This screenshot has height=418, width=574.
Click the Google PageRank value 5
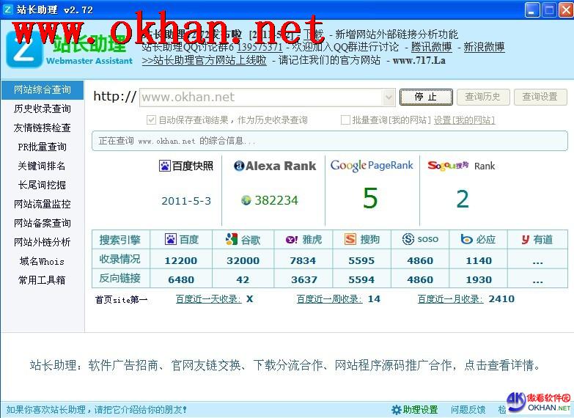tap(370, 198)
